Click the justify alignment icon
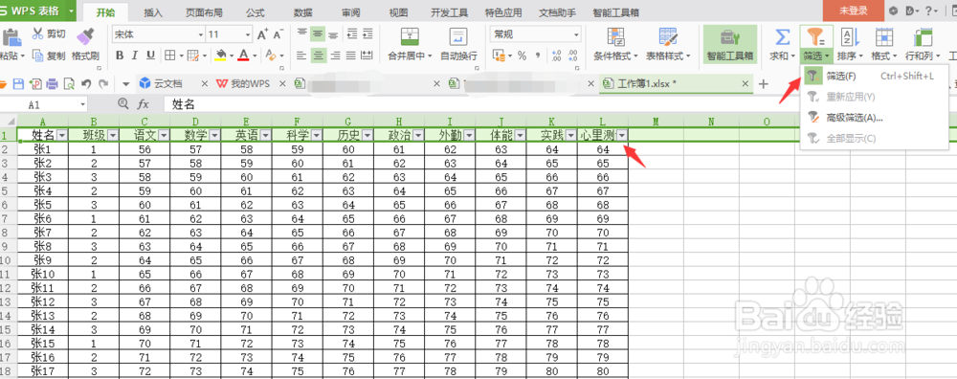 coord(350,56)
